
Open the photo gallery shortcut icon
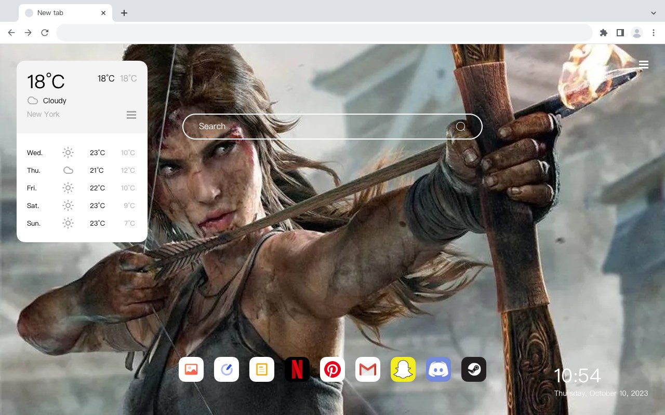click(191, 369)
